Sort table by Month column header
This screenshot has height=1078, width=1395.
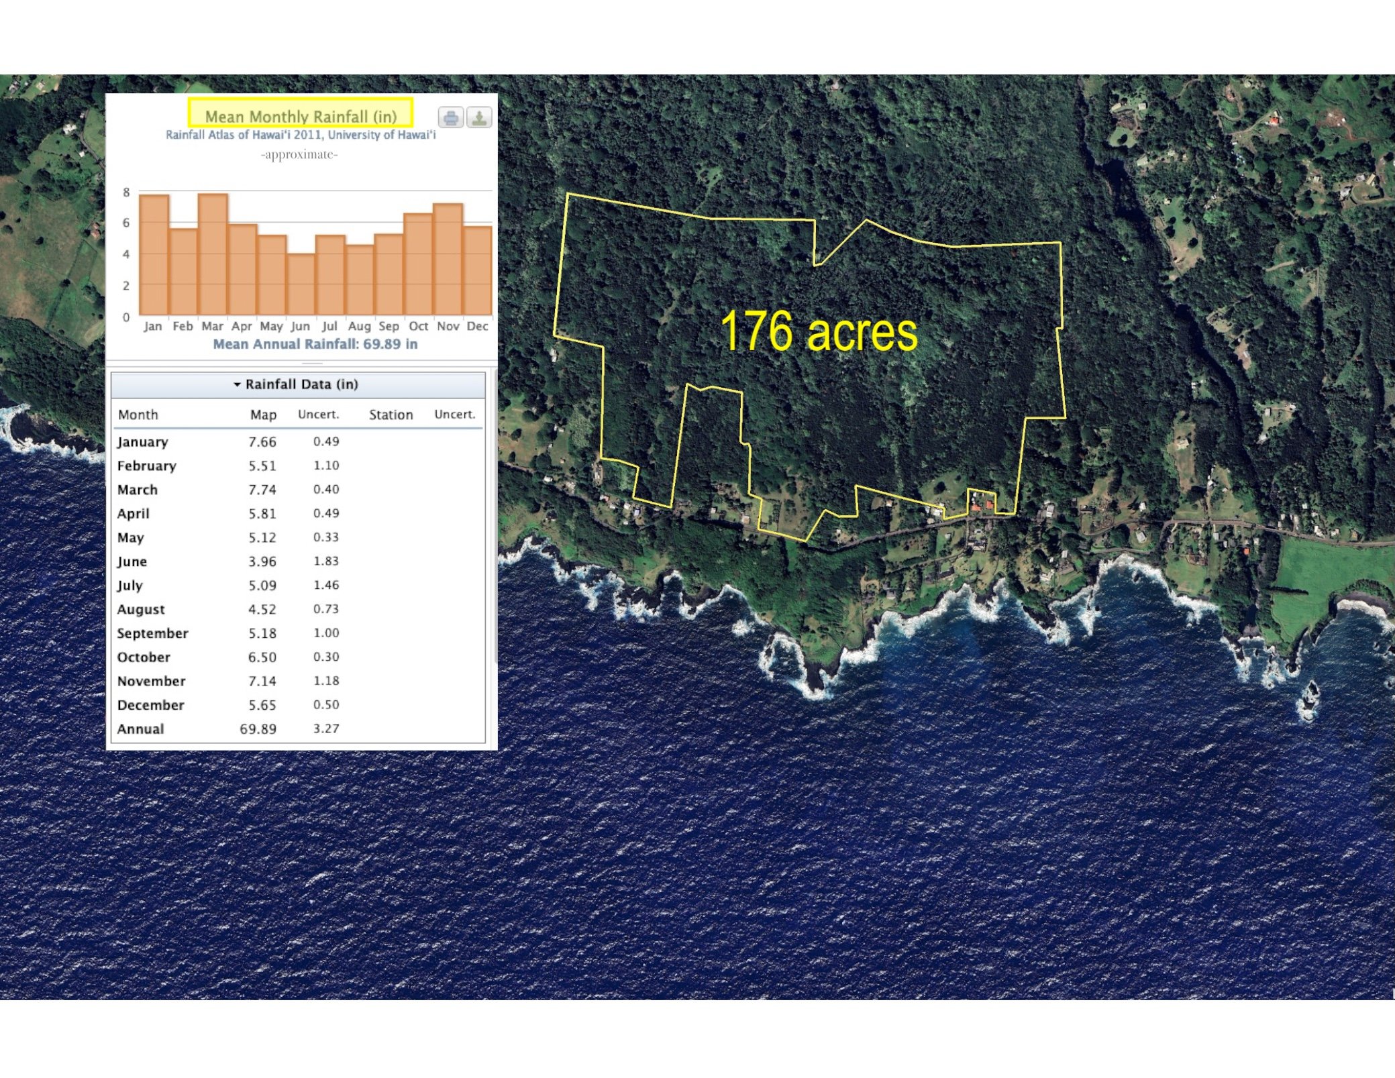(x=138, y=415)
